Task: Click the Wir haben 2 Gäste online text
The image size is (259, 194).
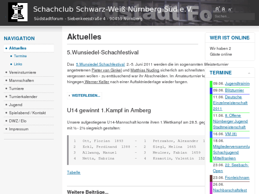Action: point(221,51)
